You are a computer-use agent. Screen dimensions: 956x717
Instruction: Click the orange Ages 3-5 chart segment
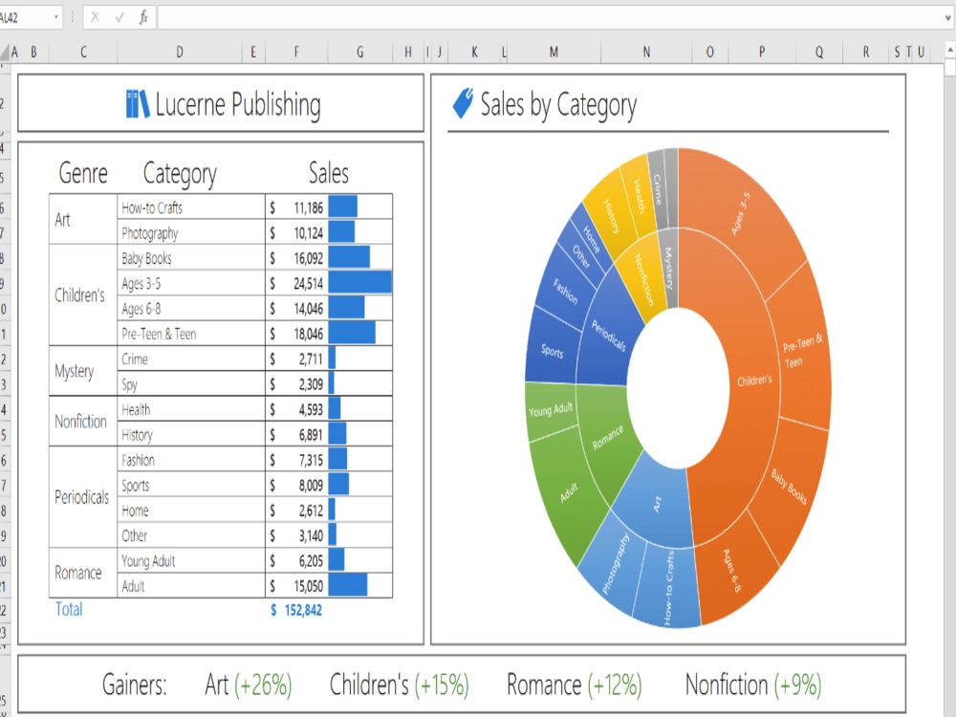pyautogui.click(x=741, y=213)
